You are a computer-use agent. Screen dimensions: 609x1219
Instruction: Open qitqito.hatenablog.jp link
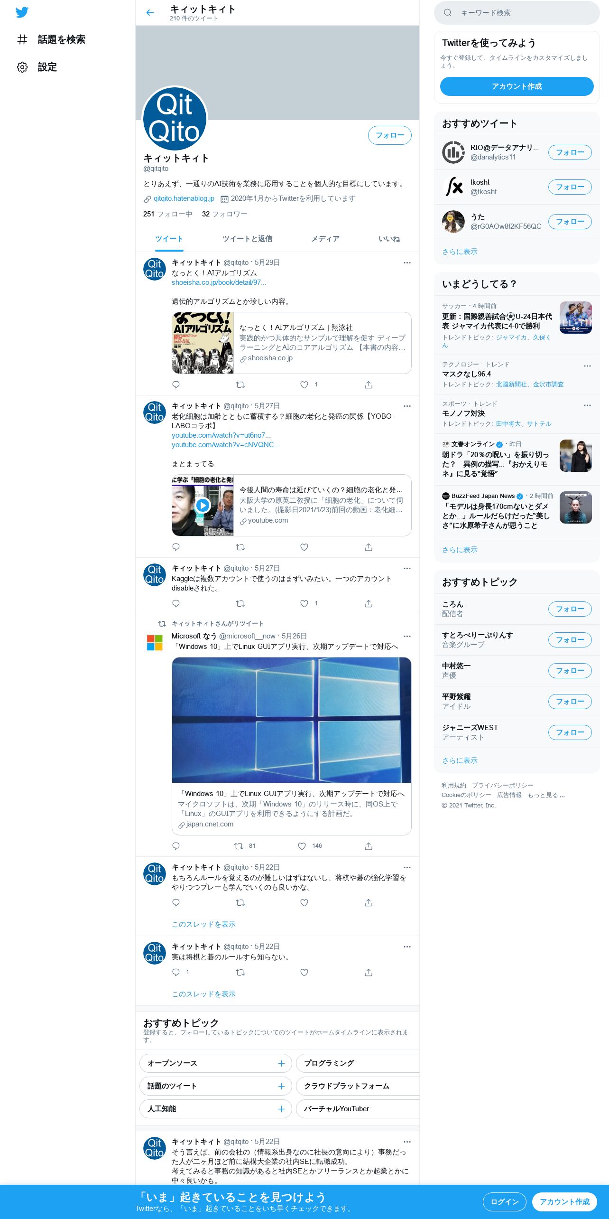[x=184, y=198]
